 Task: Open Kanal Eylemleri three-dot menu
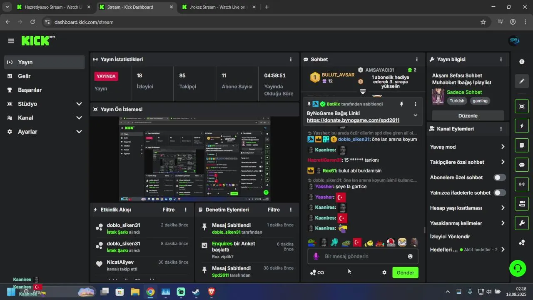tap(501, 129)
